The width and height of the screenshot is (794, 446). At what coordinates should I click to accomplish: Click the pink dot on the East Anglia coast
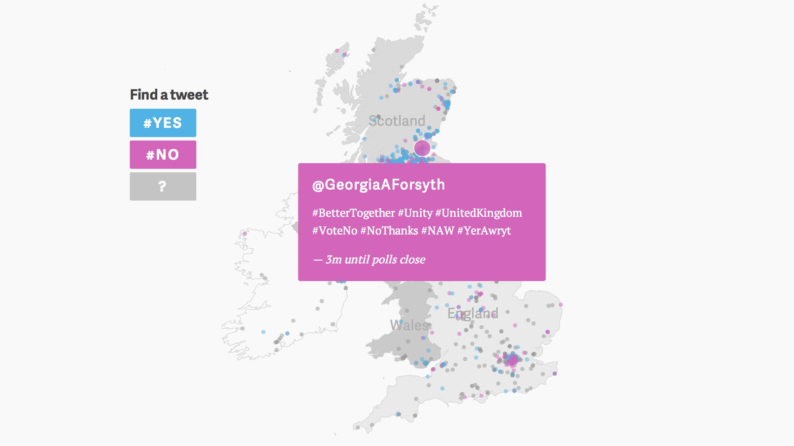pos(561,304)
